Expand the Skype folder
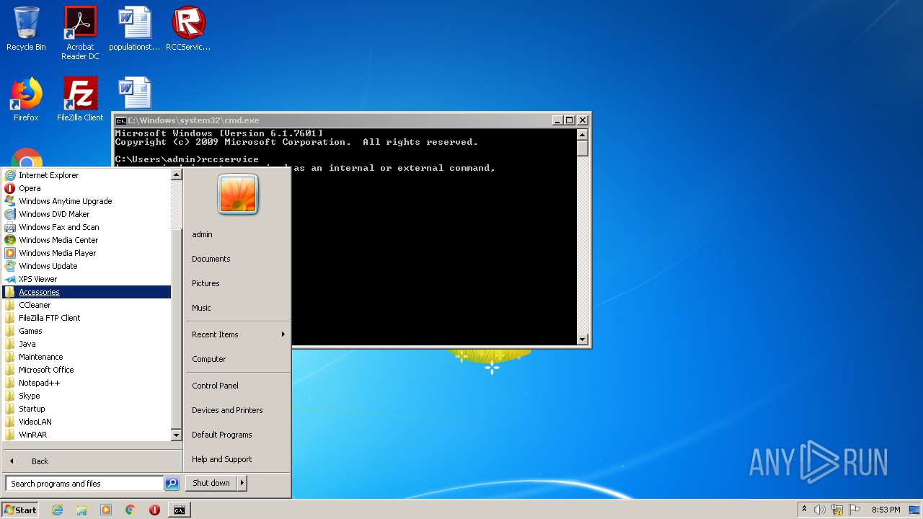923x519 pixels. coord(87,396)
